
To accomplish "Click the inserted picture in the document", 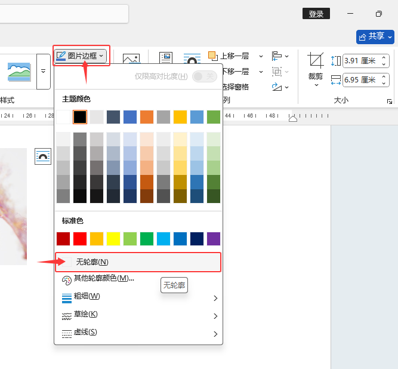I will pyautogui.click(x=13, y=207).
